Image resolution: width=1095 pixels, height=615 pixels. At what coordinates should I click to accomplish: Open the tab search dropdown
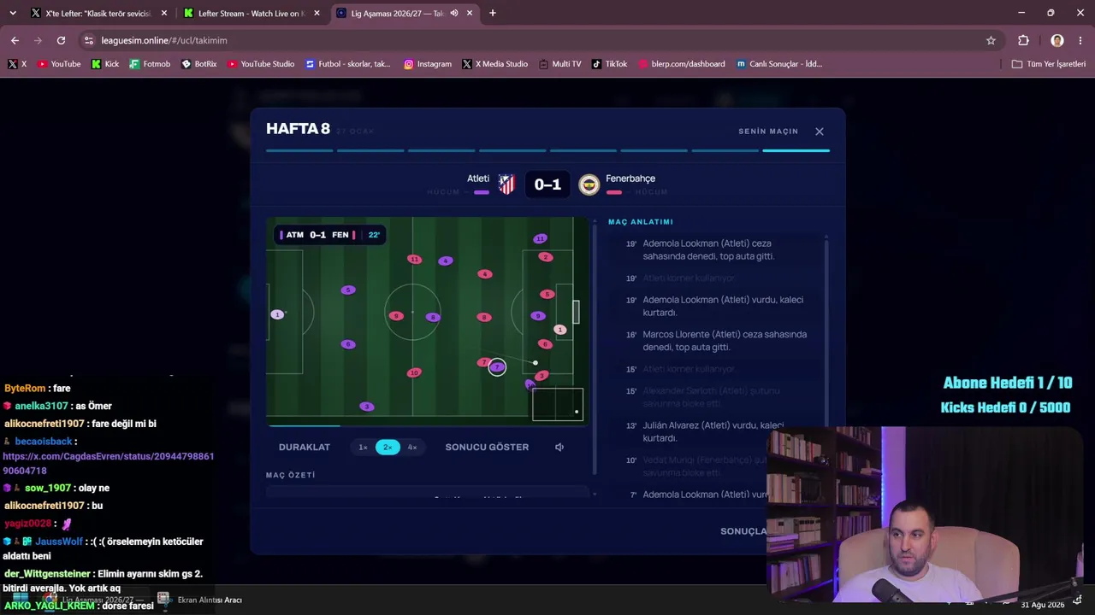(x=12, y=14)
